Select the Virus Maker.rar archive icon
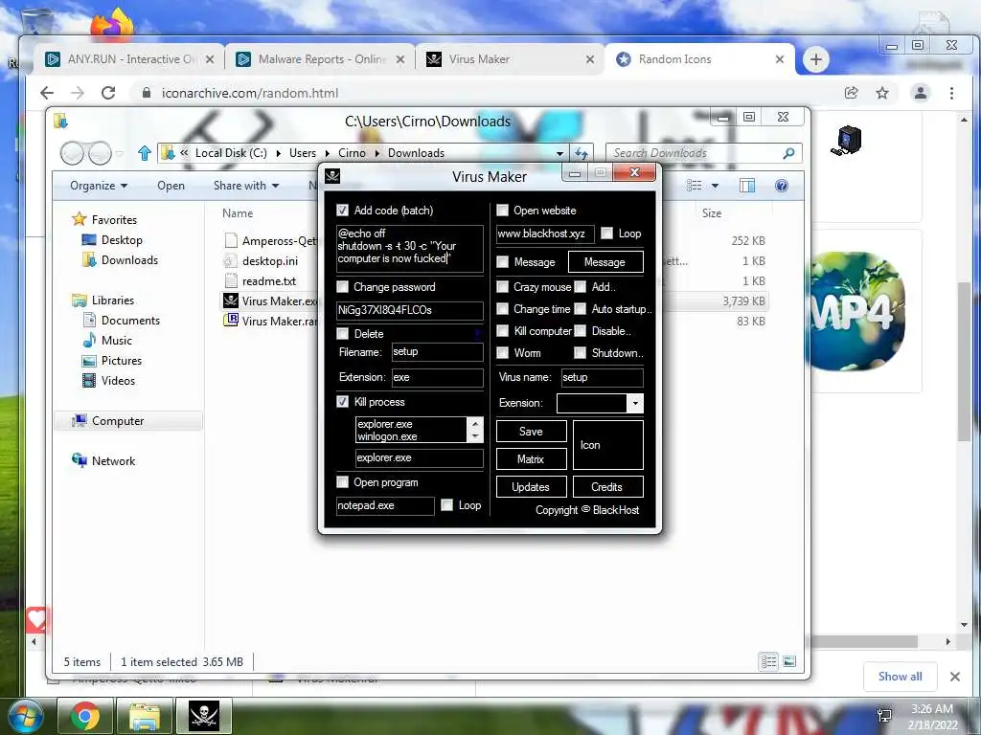Image resolution: width=981 pixels, height=735 pixels. click(x=231, y=321)
